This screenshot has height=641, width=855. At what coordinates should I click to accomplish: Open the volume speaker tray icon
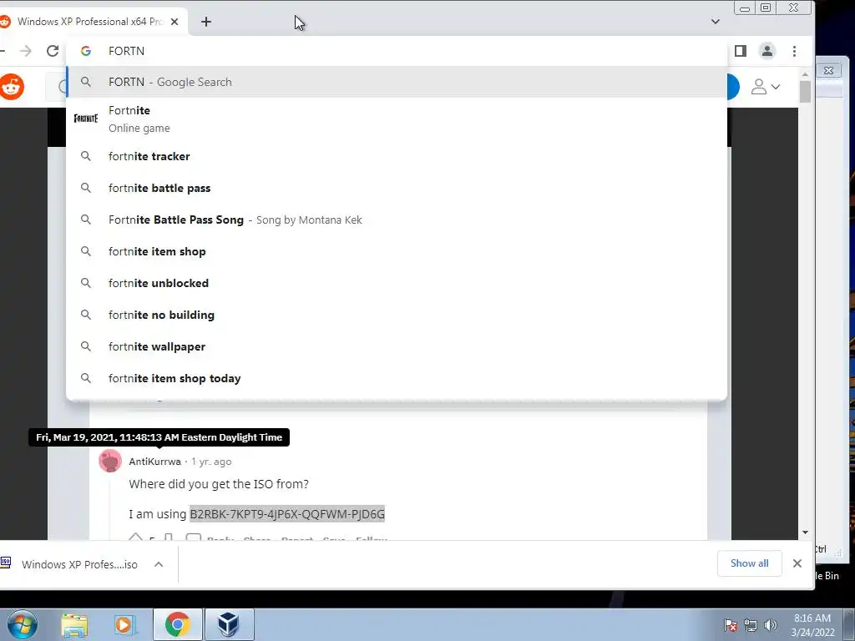771,625
